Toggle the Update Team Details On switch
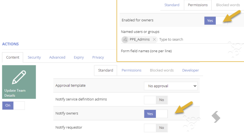Viewport: 244px width, 135px height. click(x=13, y=106)
